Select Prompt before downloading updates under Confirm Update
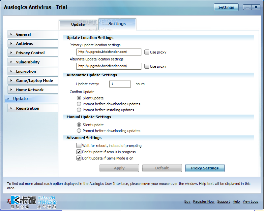 (79, 104)
